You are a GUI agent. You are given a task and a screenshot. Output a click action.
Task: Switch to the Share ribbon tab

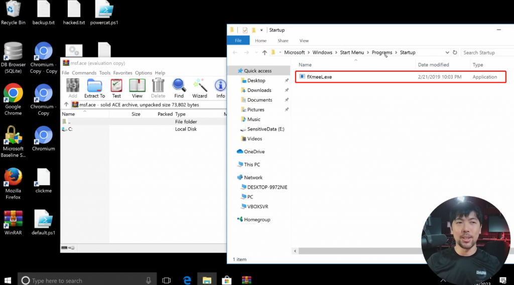click(283, 41)
